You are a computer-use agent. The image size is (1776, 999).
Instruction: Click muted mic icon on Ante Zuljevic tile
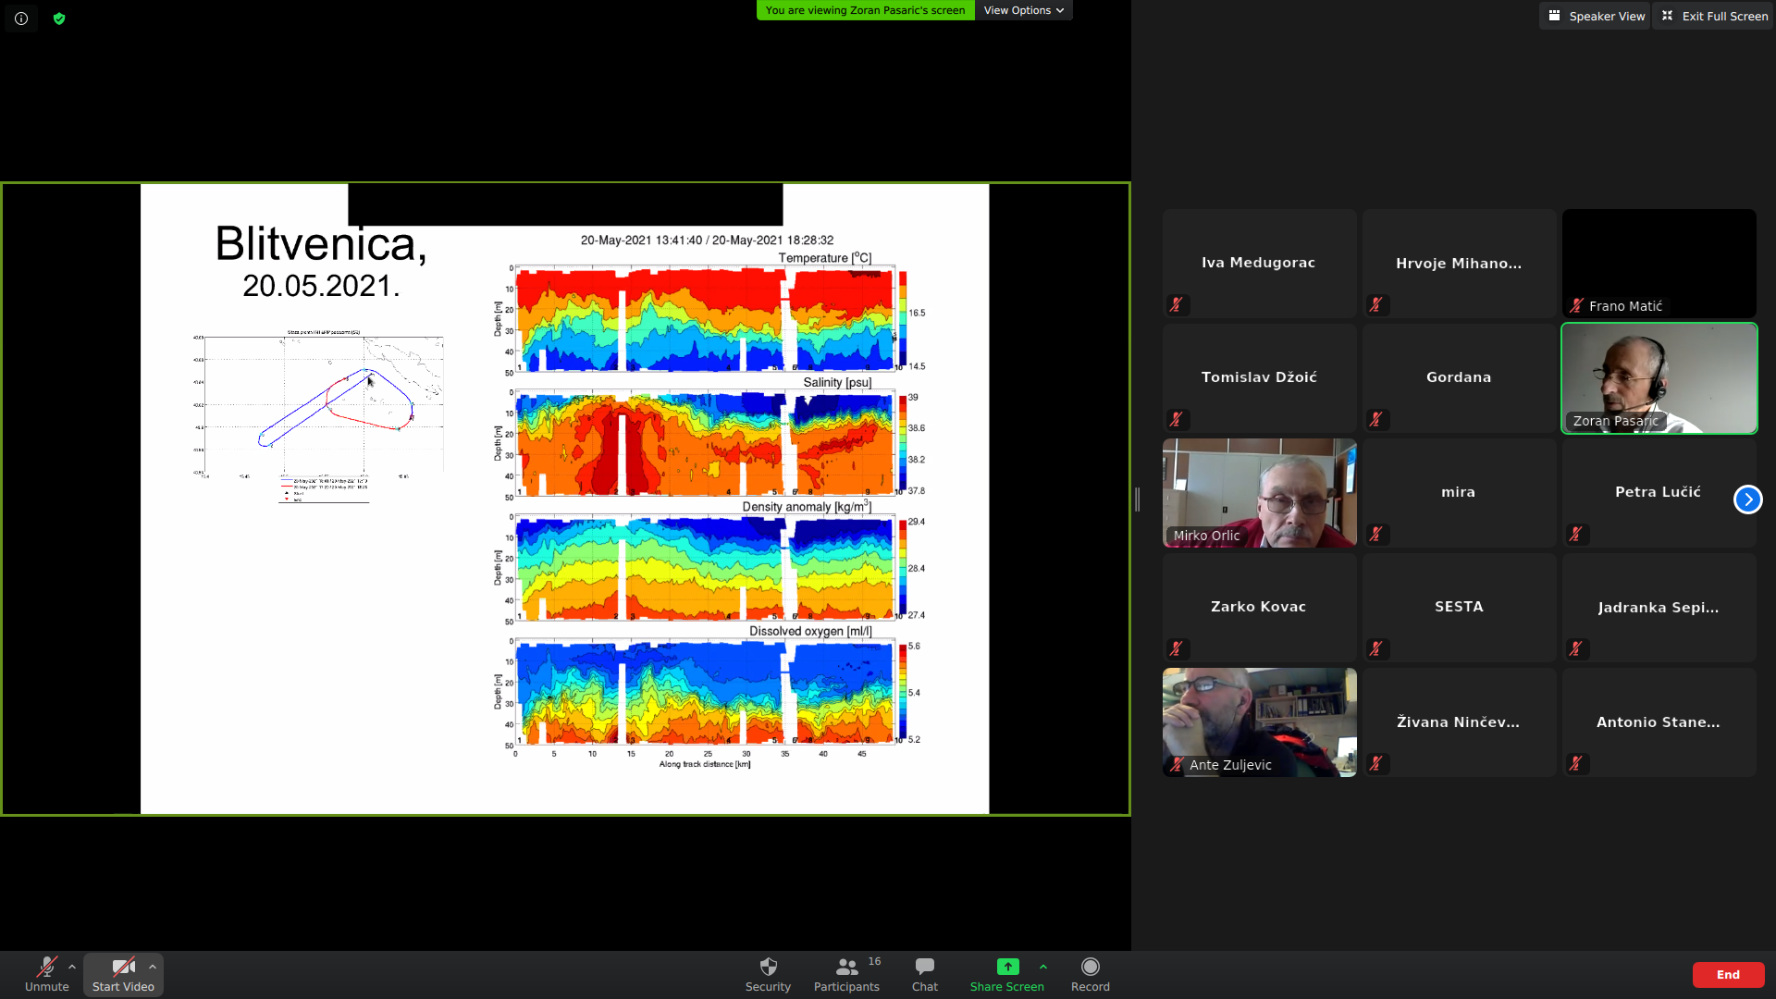point(1177,764)
